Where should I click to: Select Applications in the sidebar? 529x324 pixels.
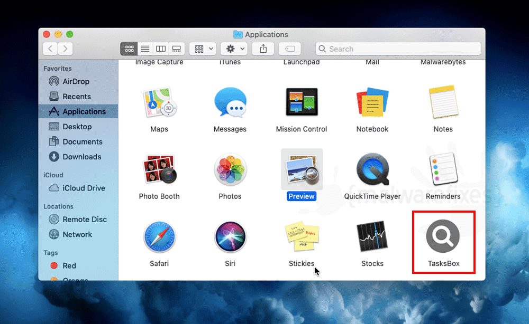(x=78, y=111)
